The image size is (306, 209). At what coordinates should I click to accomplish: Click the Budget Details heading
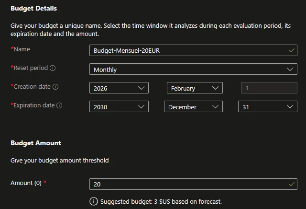coord(34,9)
